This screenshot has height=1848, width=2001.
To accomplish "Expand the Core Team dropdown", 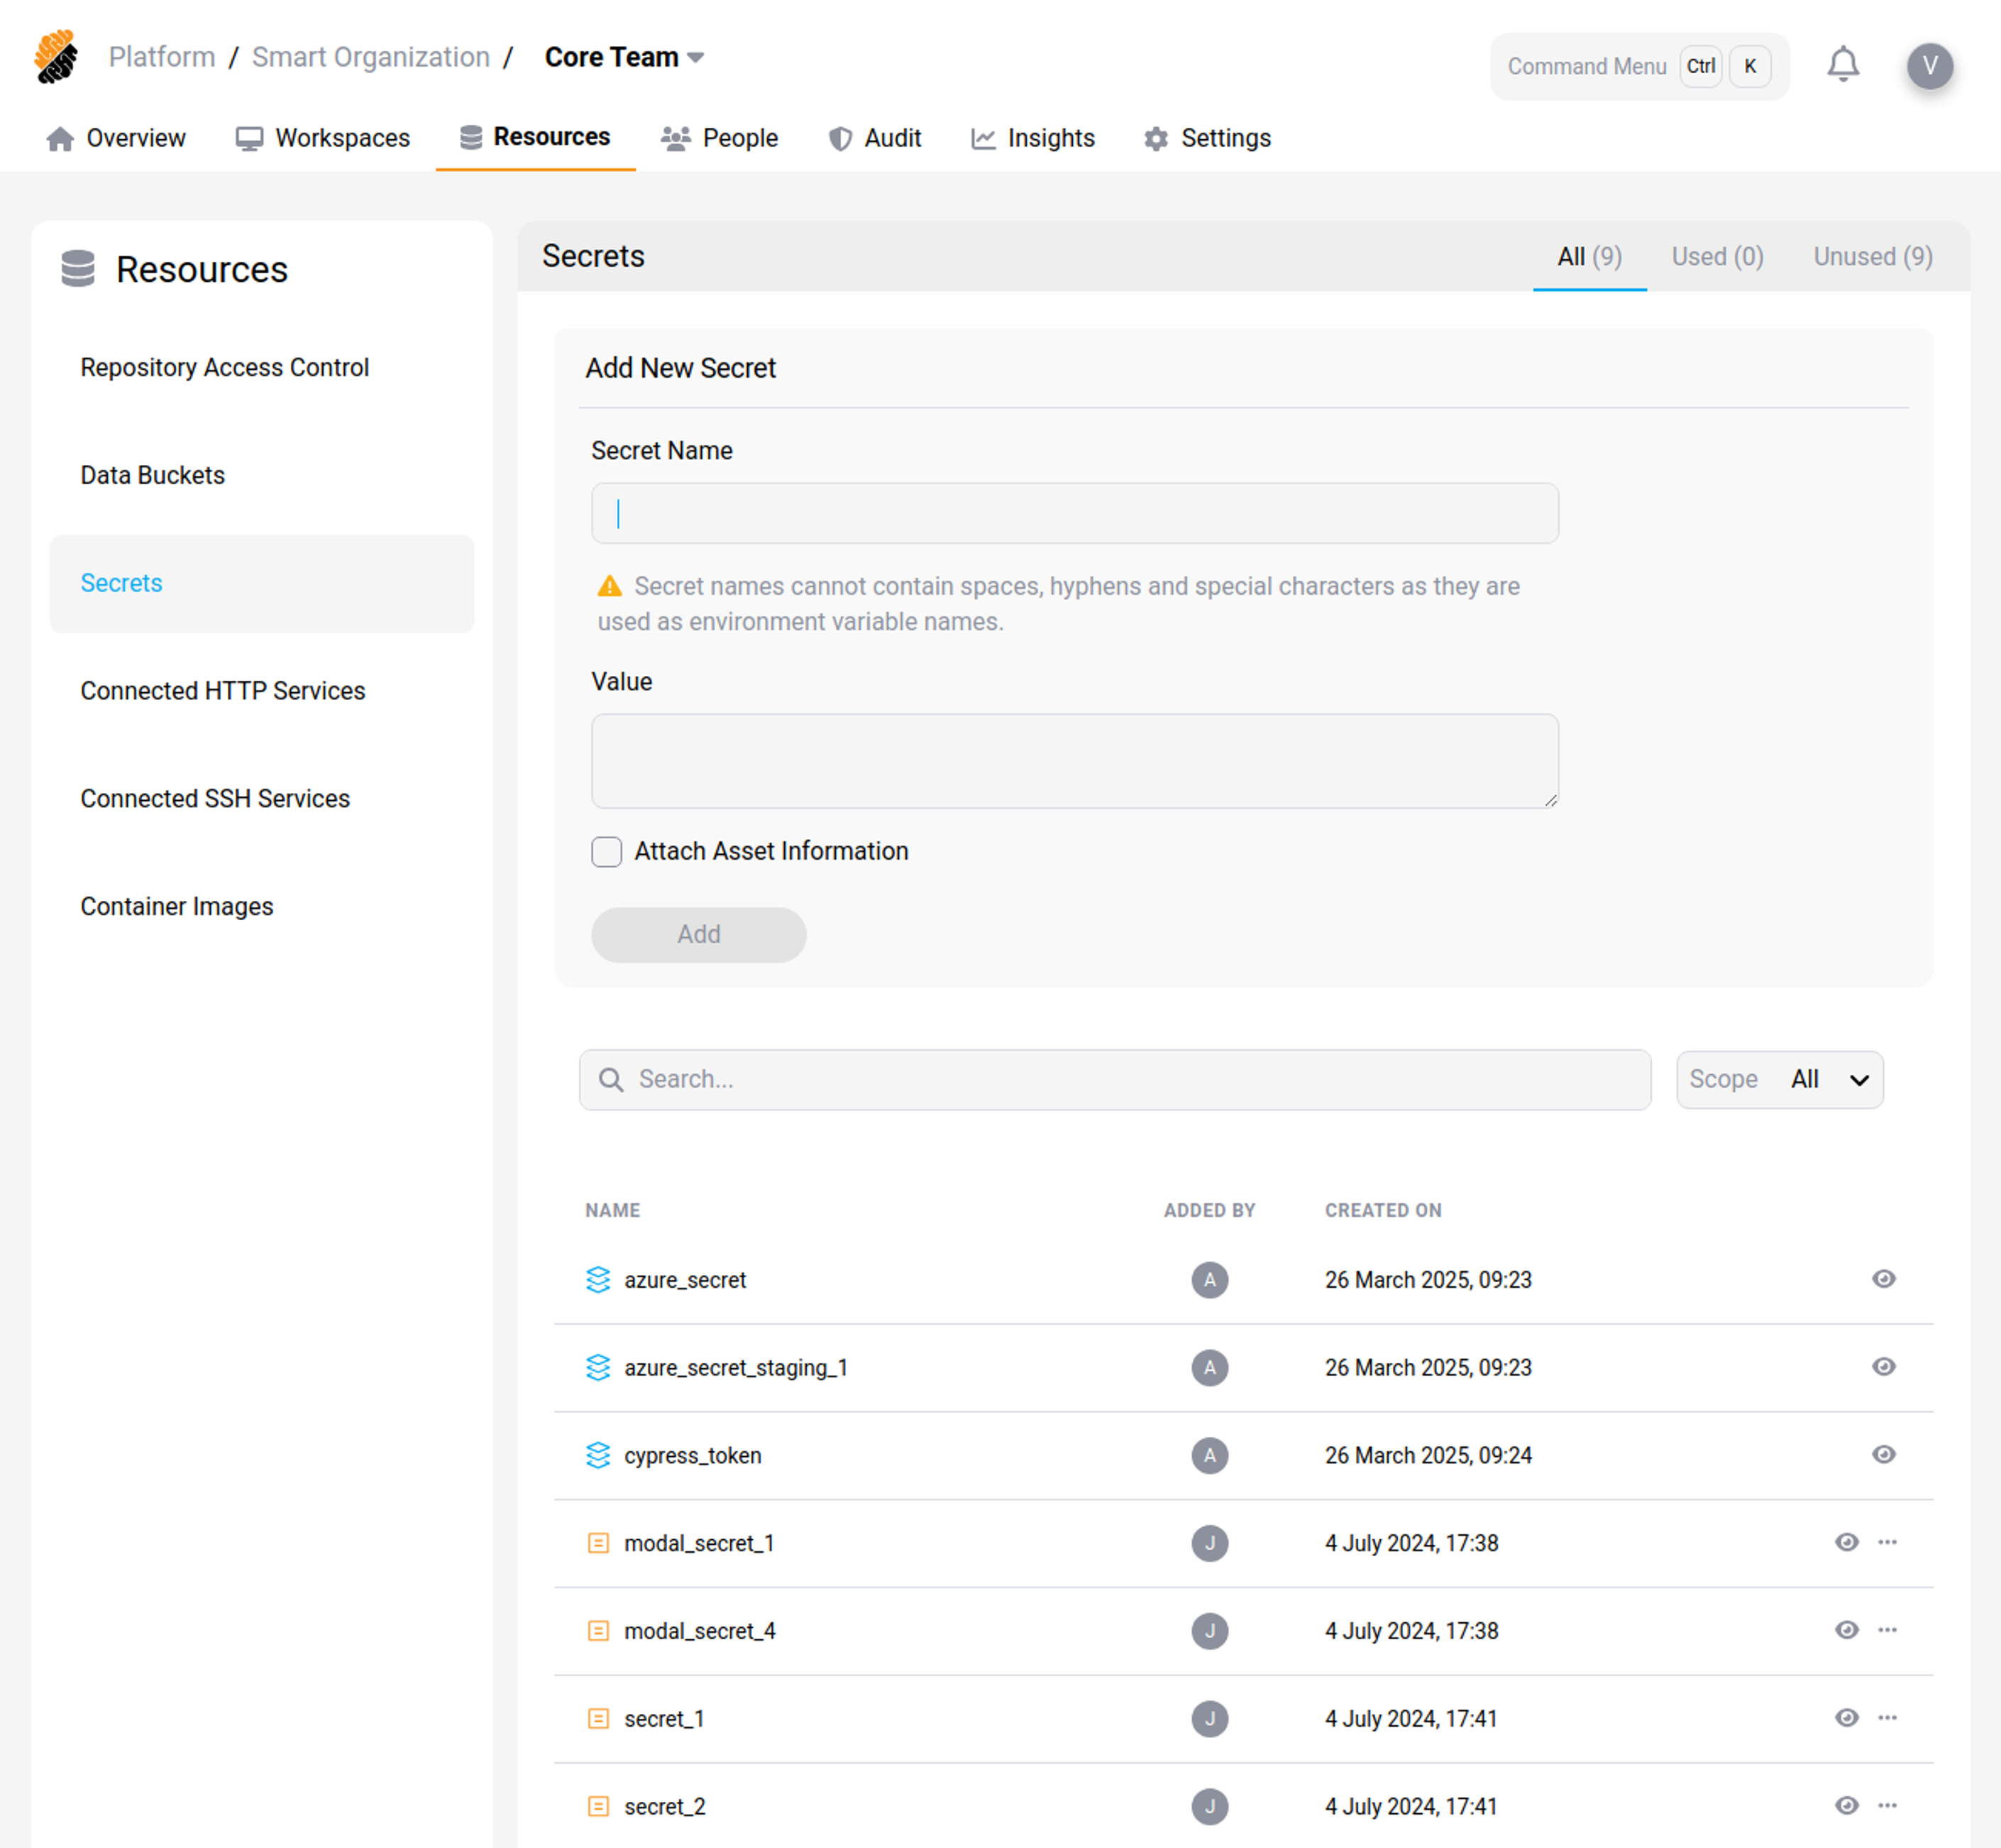I will coord(624,57).
